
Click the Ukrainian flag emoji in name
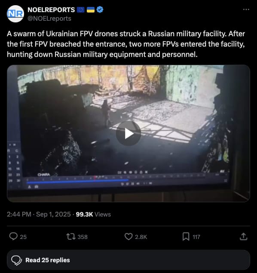[x=90, y=10]
